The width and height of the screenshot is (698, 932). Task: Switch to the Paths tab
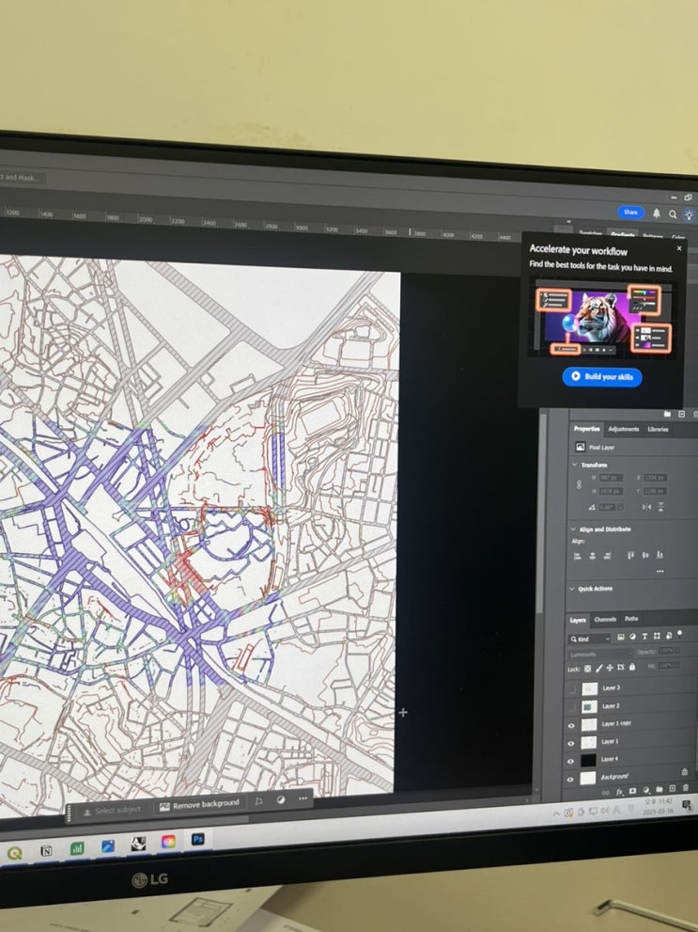click(x=631, y=619)
